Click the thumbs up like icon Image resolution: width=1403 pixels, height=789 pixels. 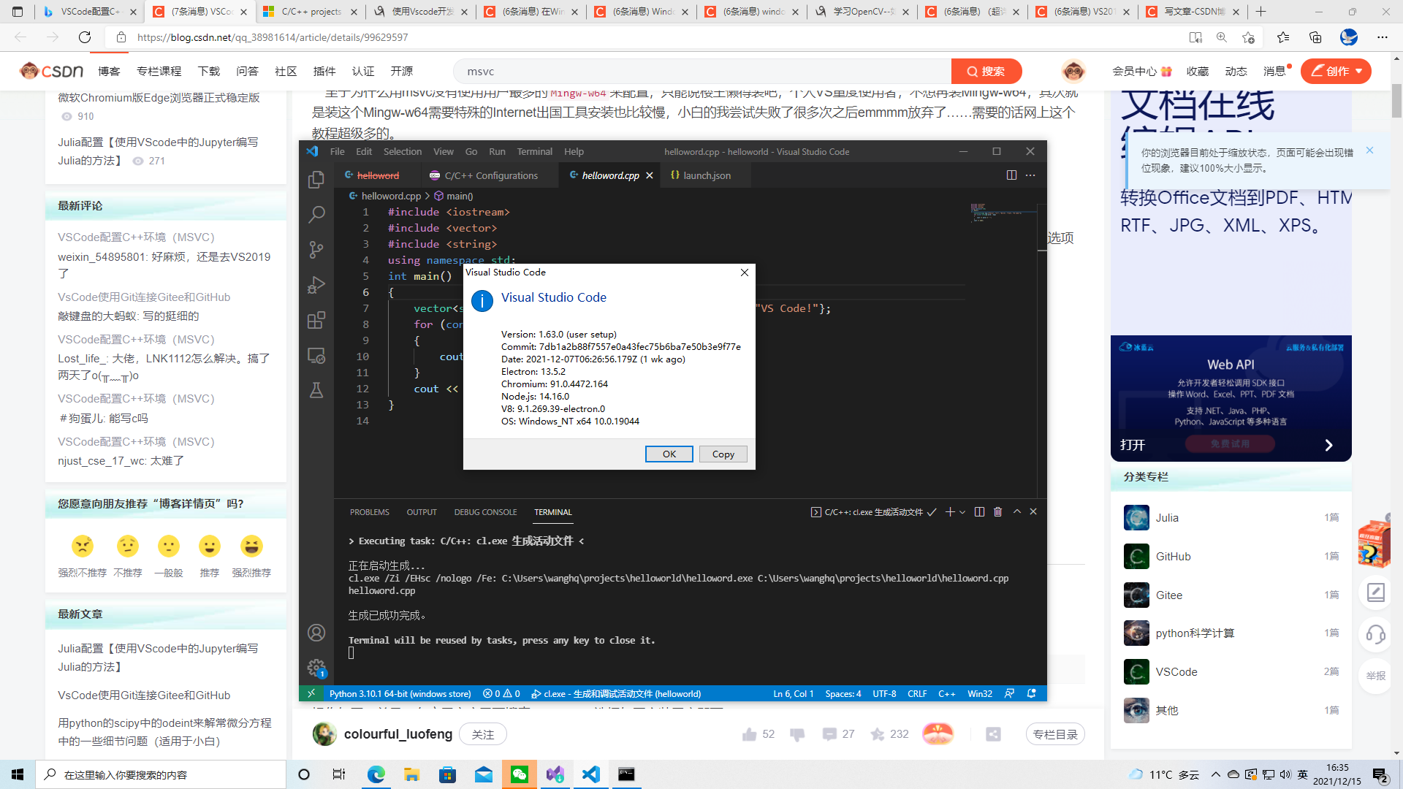pyautogui.click(x=749, y=734)
